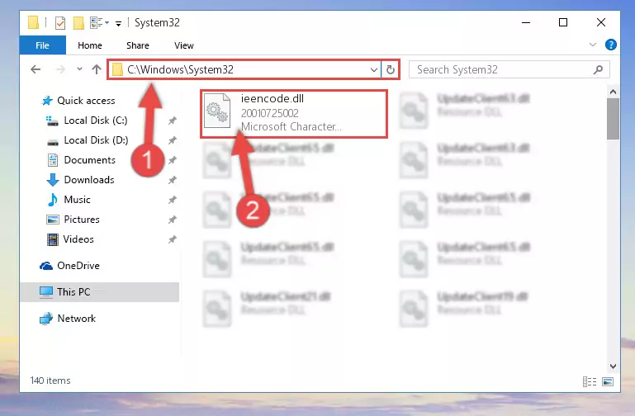Viewport: 635px width, 416px height.
Task: Open the File menu
Action: tap(42, 45)
